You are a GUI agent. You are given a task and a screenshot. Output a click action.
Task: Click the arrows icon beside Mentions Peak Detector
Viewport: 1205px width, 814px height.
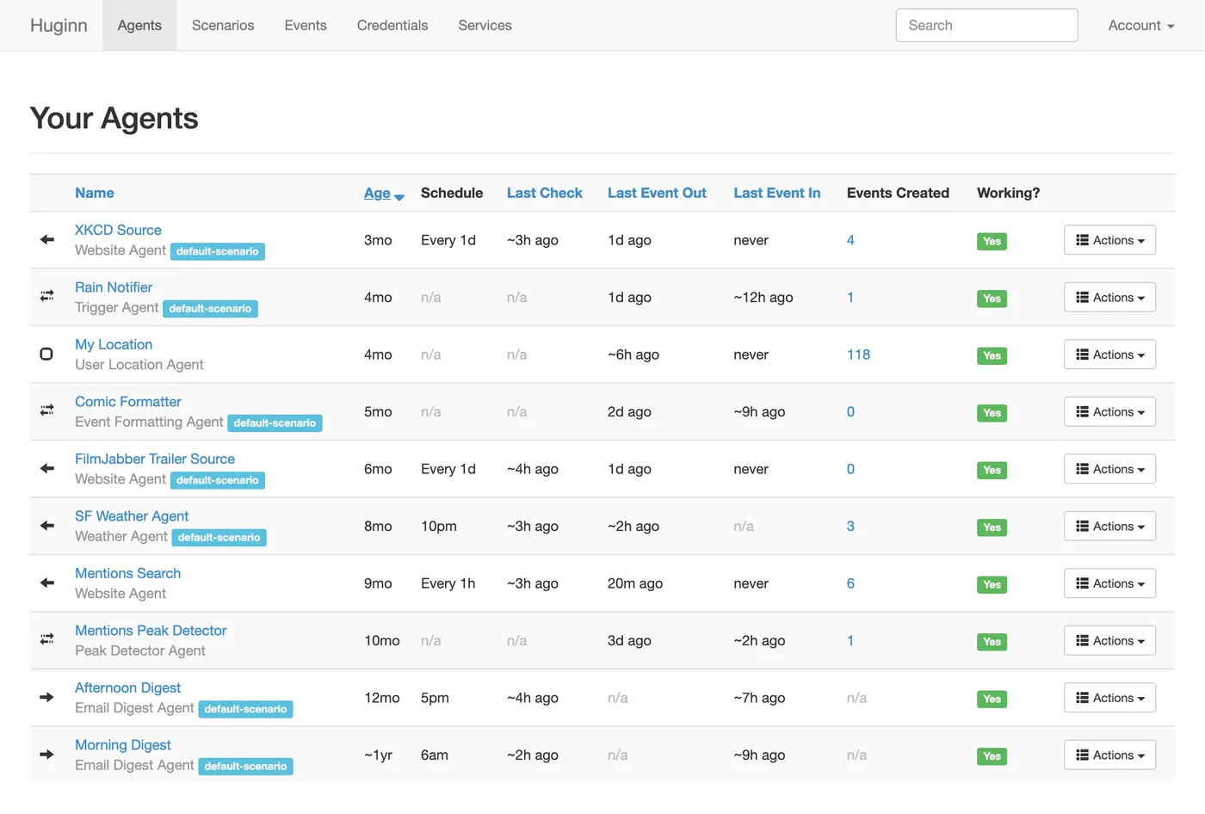click(47, 639)
